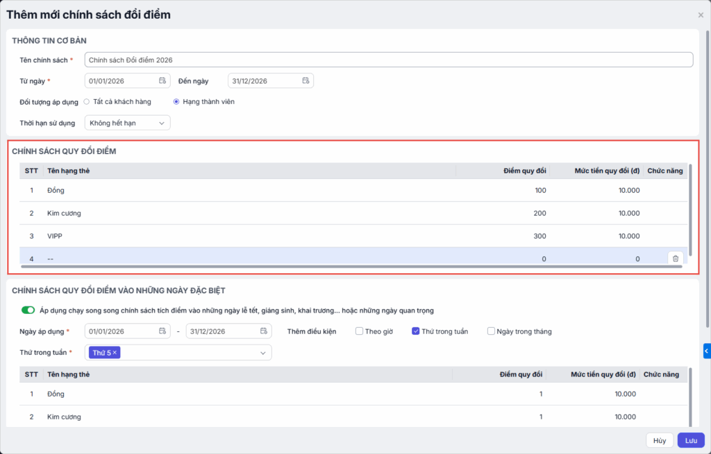
Task: Expand the Thứ trong tuần dropdown arrow
Action: click(263, 353)
